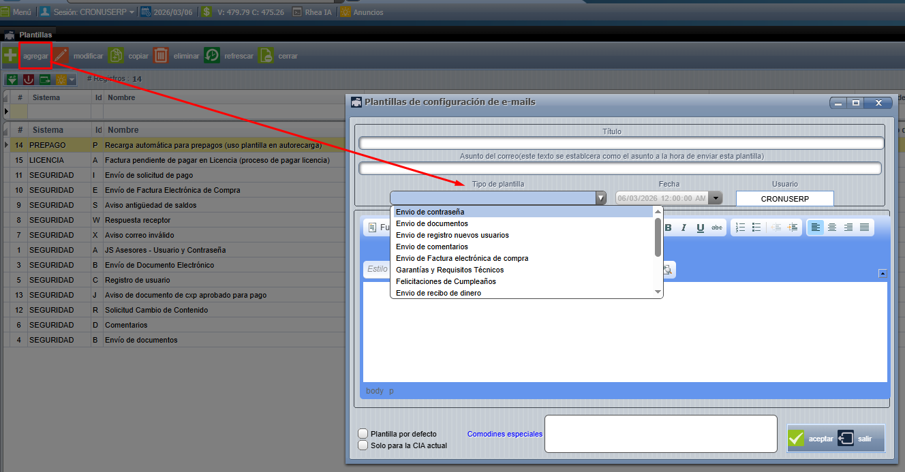Click the modificar pencil icon

coord(61,56)
